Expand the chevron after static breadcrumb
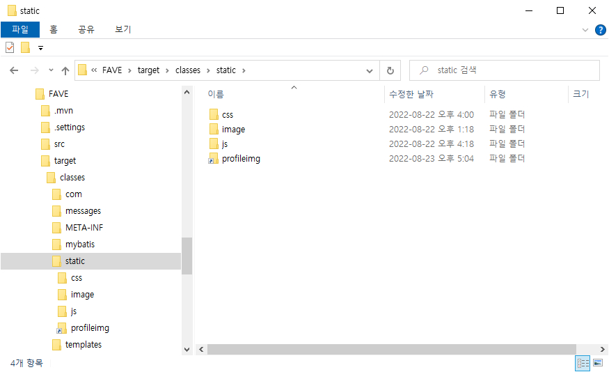 coord(244,70)
